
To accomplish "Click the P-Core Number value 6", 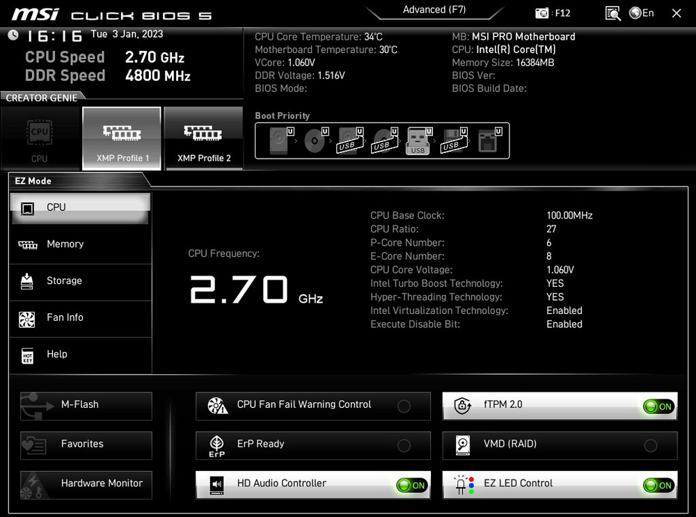I will coord(549,243).
